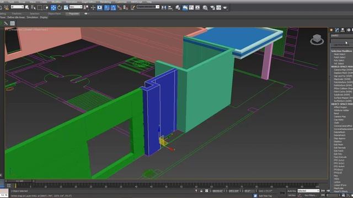
Task: Click the time slider handle
Action: coord(20,181)
